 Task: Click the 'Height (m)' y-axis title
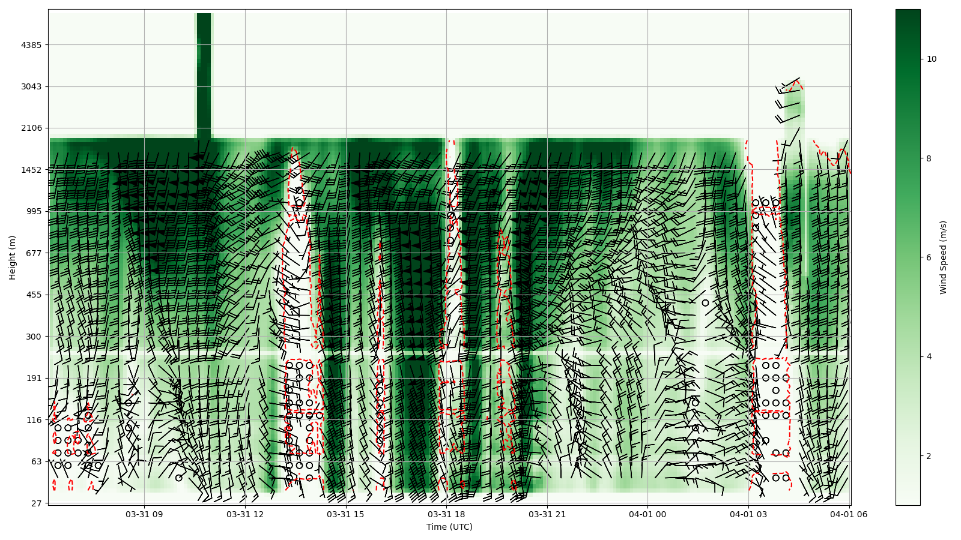tap(13, 257)
